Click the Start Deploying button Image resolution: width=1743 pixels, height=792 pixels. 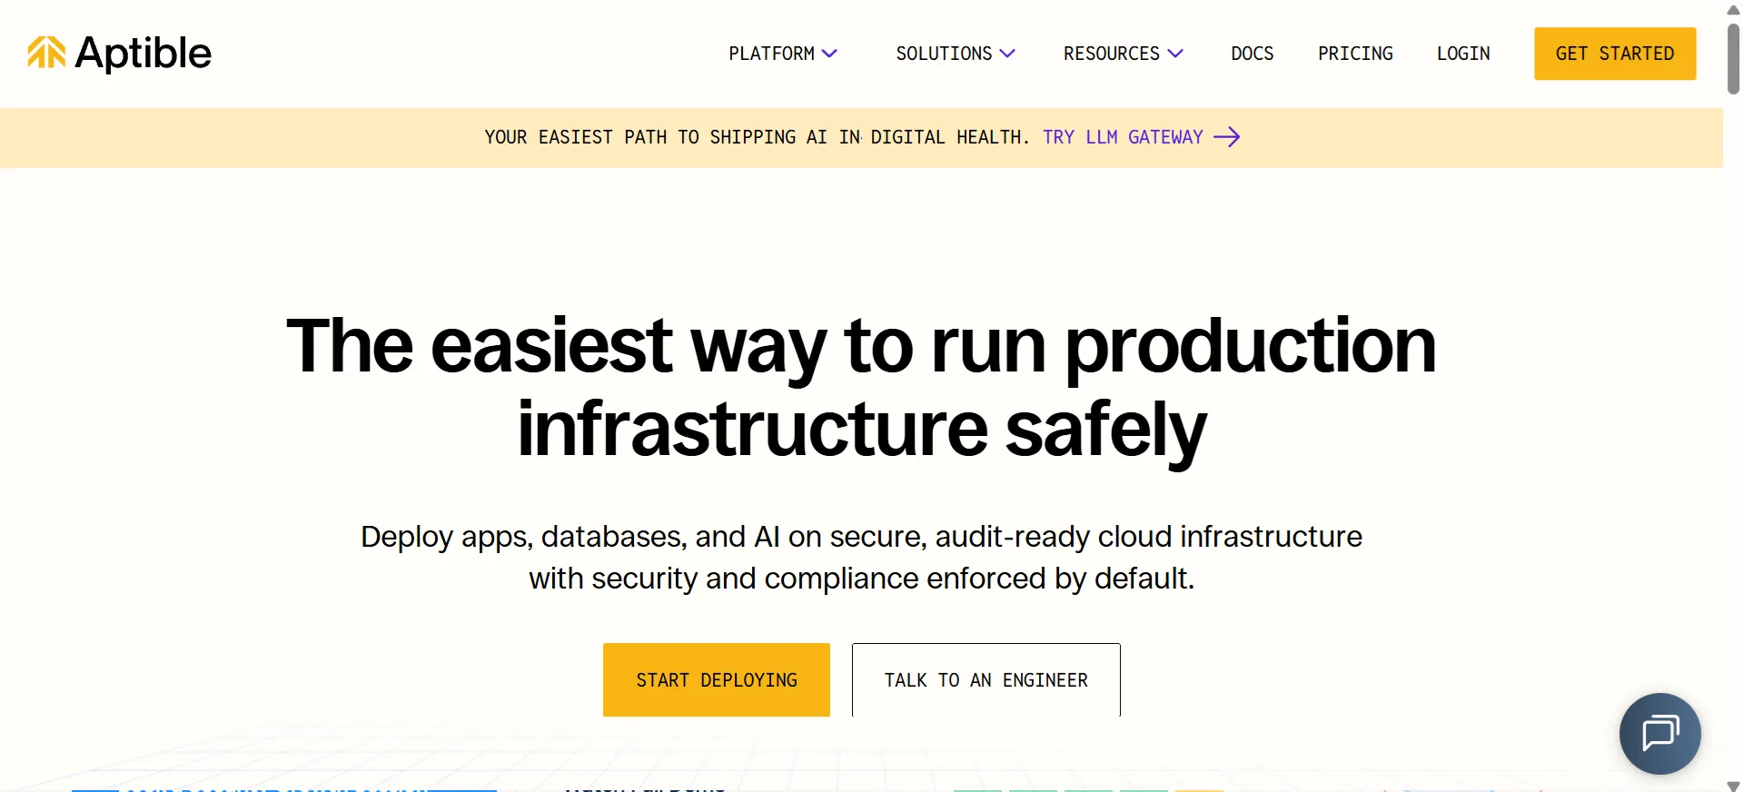717,679
